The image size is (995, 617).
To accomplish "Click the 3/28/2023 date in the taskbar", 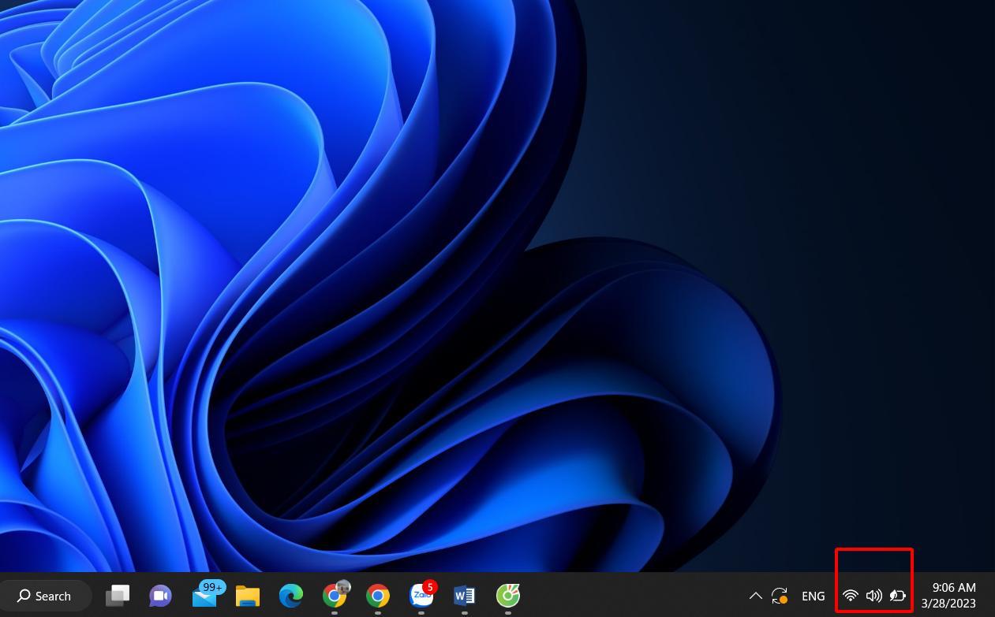I will [948, 604].
